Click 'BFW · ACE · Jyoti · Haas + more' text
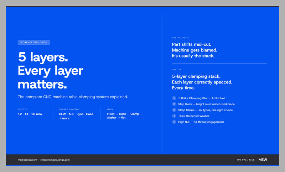This screenshot has width=285, height=172. tap(76, 116)
